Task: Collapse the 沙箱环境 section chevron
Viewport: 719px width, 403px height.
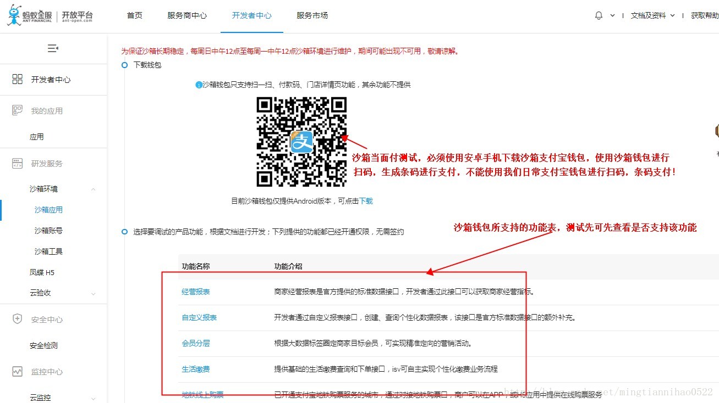Action: click(x=93, y=189)
